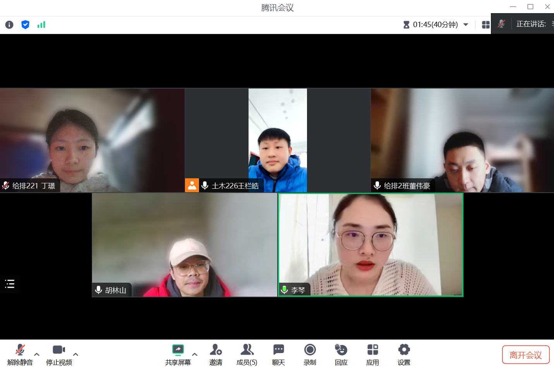The width and height of the screenshot is (554, 367).
Task: Click the 正在讲话 speaker label
Action: 531,24
